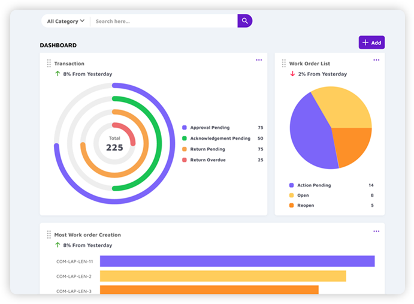414x304 pixels.
Task: Grab the Work Order List drag handle
Action: click(284, 63)
